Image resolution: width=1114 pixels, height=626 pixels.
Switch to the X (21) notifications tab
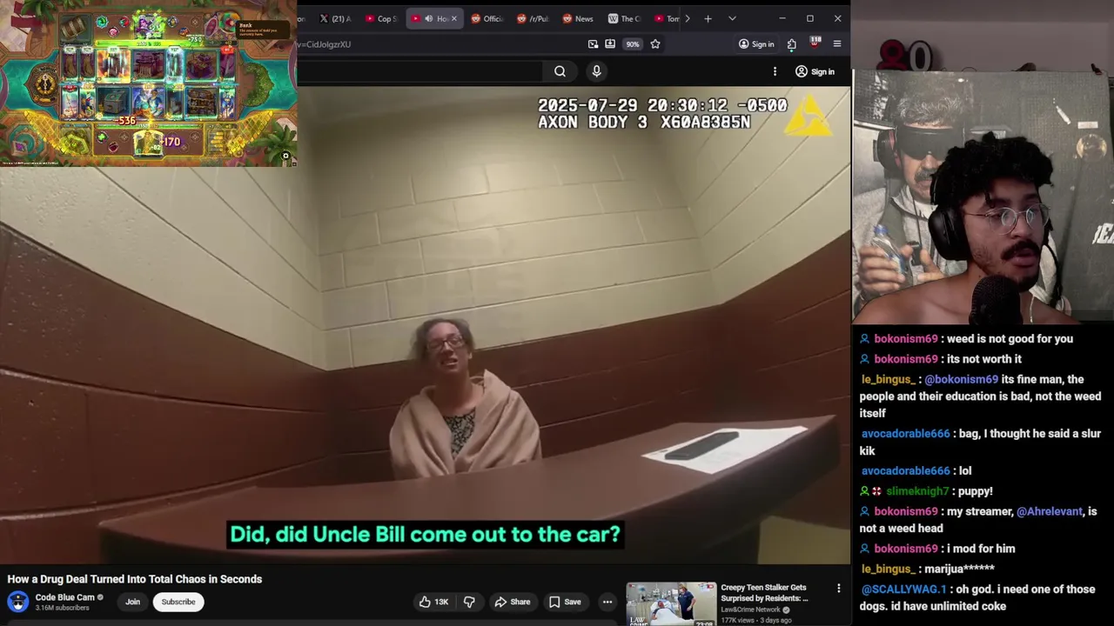pyautogui.click(x=335, y=18)
